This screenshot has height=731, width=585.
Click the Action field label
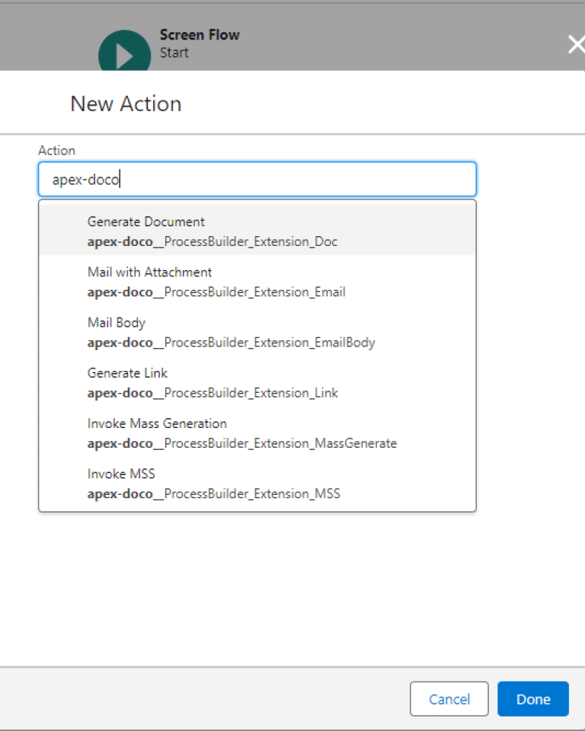point(56,150)
